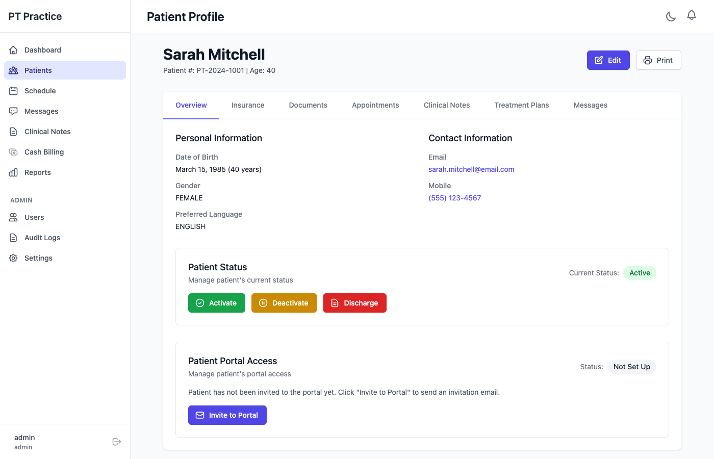This screenshot has height=459, width=714.
Task: Open Schedule using the calendar icon
Action: click(x=14, y=91)
